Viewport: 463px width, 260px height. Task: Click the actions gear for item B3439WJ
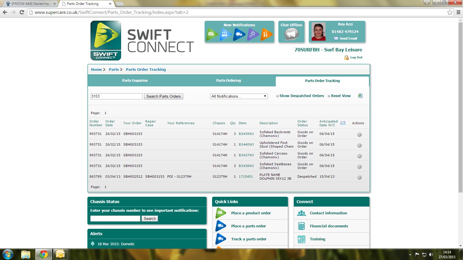click(x=359, y=135)
